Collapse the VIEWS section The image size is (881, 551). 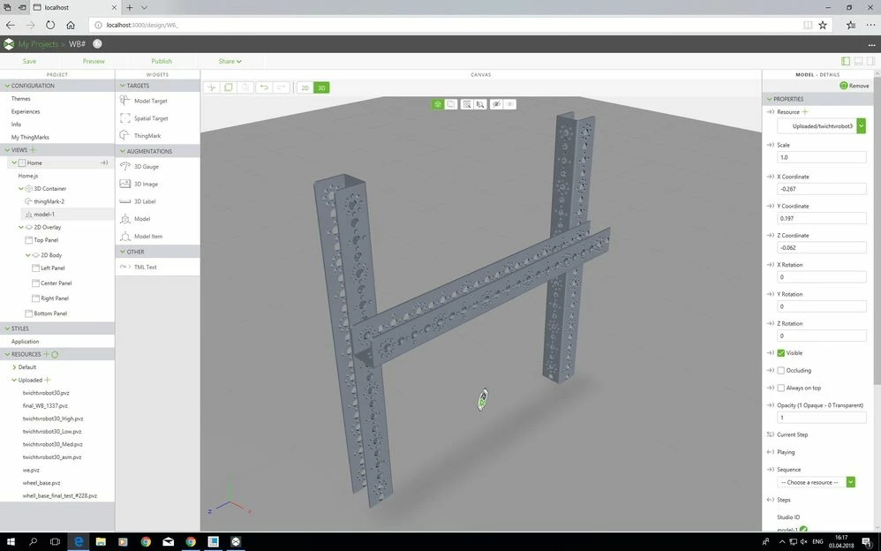click(7, 150)
